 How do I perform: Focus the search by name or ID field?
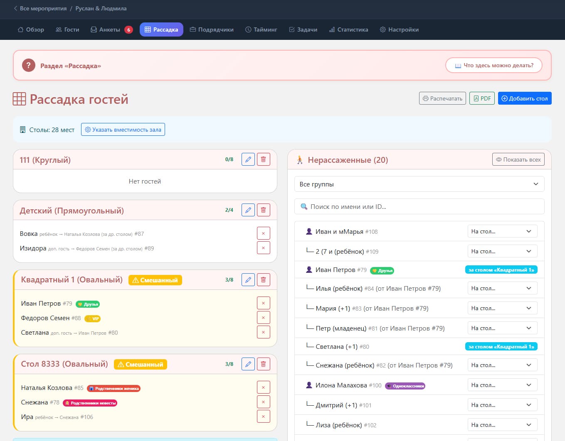coord(419,206)
